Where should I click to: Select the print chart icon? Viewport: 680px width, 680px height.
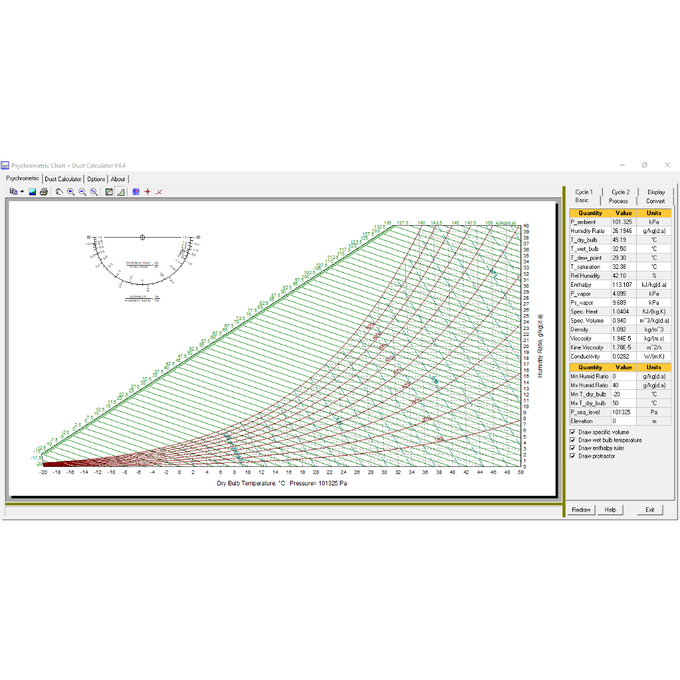coord(43,192)
